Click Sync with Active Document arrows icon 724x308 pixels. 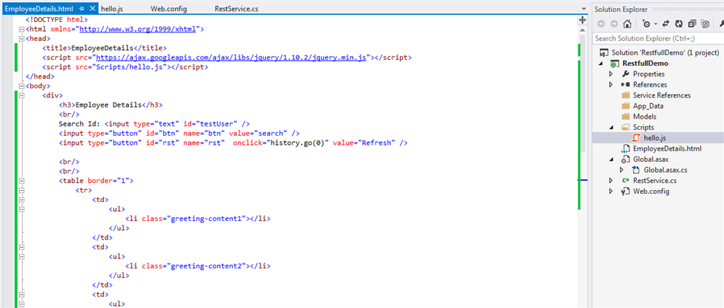click(x=666, y=24)
